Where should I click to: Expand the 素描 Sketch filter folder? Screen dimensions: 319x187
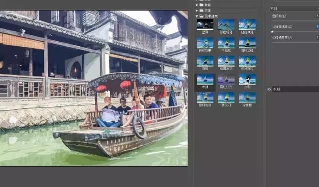pyautogui.click(x=196, y=5)
